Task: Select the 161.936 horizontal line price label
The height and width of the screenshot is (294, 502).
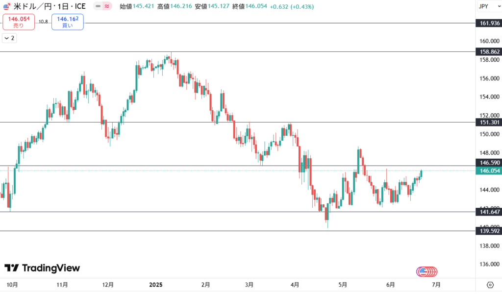Action: 489,23
